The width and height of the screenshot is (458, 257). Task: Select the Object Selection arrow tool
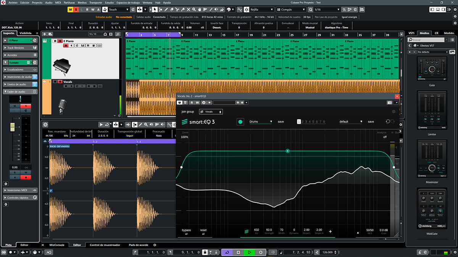[x=155, y=10]
